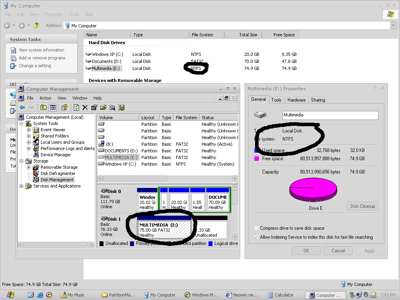The image size is (400, 300).
Task: Select the Multimedia name text field
Action: click(330, 115)
